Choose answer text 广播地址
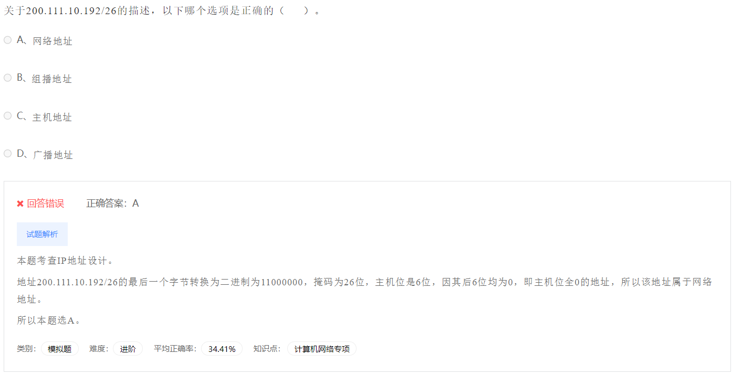Viewport: 732px width, 375px height. (x=53, y=155)
